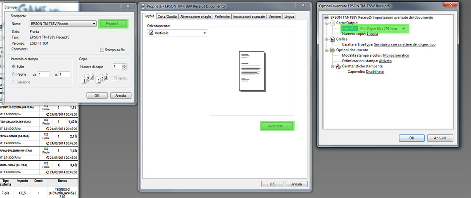Open the Versione tab
This screenshot has width=471, height=198.
pos(275,17)
